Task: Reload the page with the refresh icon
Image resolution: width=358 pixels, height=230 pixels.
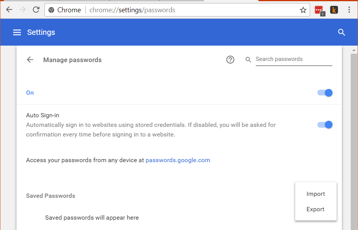Action: click(x=36, y=10)
